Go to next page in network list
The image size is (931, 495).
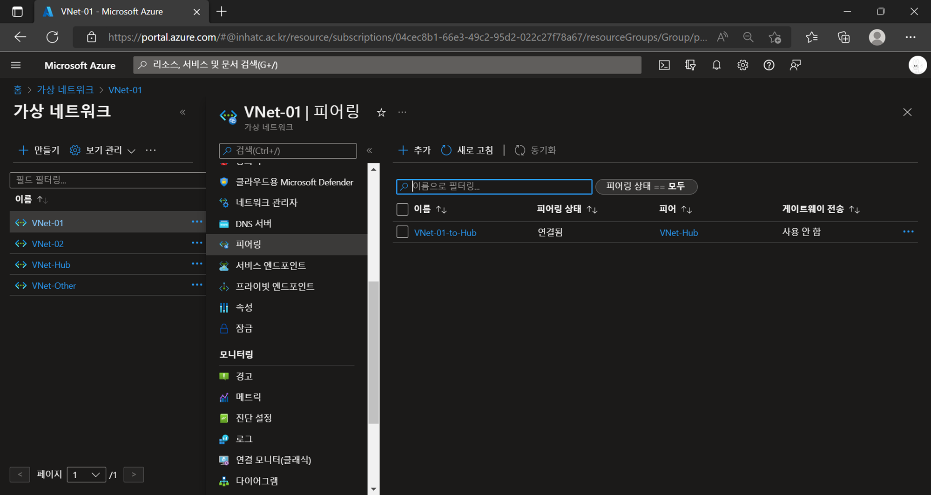pyautogui.click(x=134, y=475)
